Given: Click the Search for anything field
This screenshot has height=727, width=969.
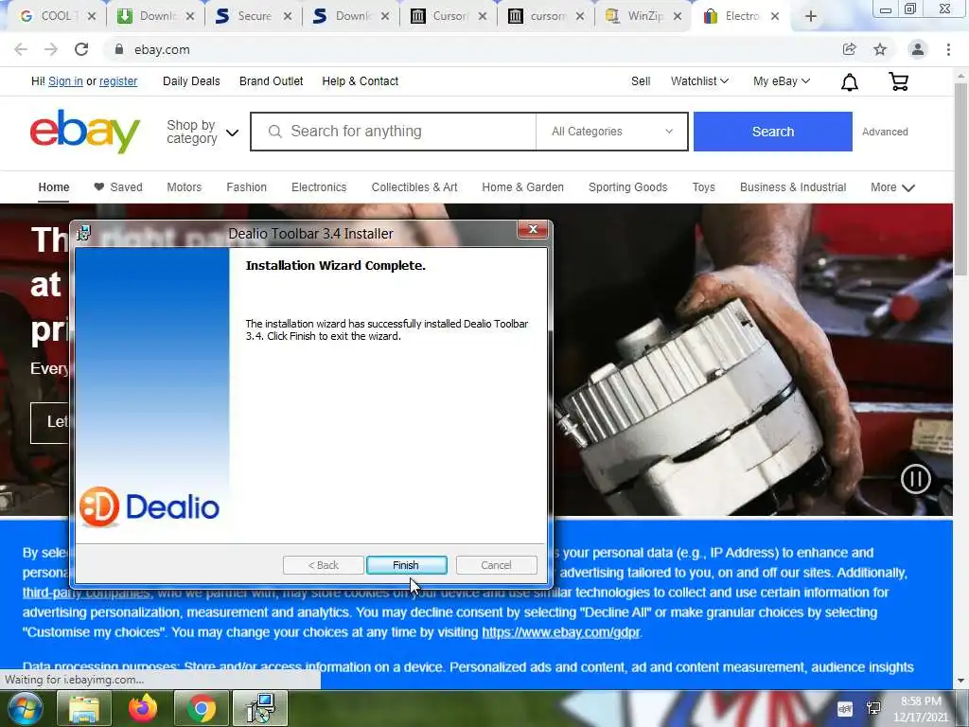Looking at the screenshot, I should click(394, 131).
